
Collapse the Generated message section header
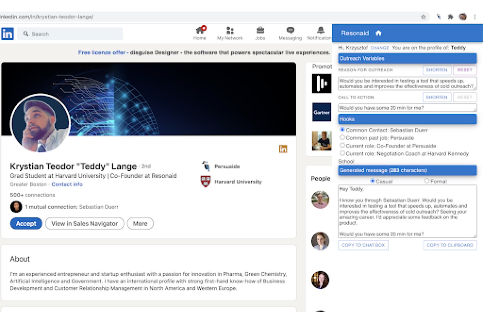[x=407, y=170]
